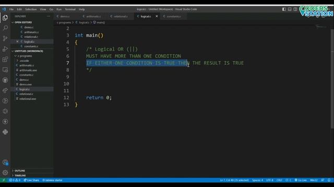The width and height of the screenshot is (334, 187).
Task: Open relational.exe in workspace tree
Action: (x=28, y=99)
